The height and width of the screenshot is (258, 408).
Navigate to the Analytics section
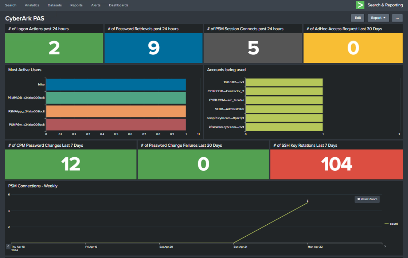32,5
